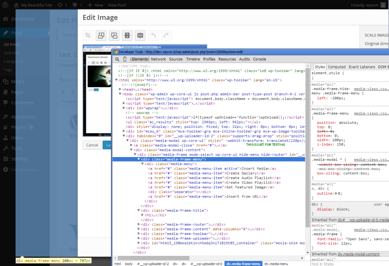Click the image preview thumbnail
Image resolution: width=389 pixels, height=266 pixels.
(97, 90)
